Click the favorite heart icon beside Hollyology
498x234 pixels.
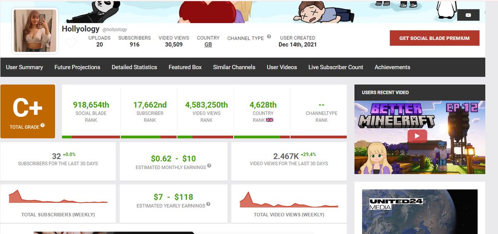(x=71, y=43)
